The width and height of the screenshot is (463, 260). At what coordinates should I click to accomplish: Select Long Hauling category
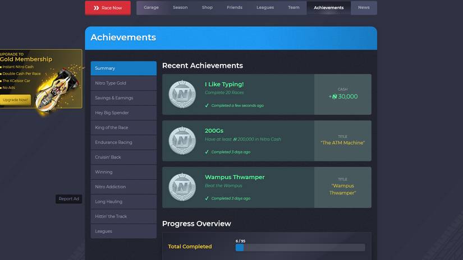pos(123,202)
